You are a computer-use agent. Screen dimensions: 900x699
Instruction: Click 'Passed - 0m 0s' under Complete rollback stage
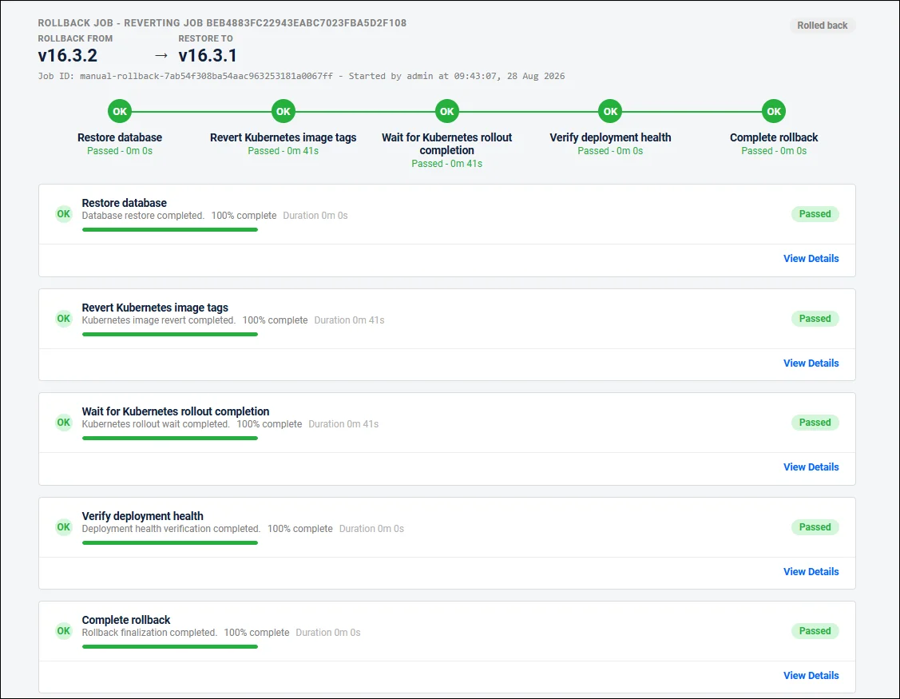(x=774, y=151)
